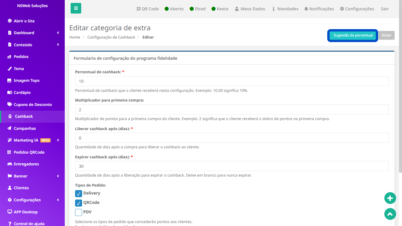Click the green scroll-to-top arrow button
The height and width of the screenshot is (226, 402).
(x=390, y=214)
